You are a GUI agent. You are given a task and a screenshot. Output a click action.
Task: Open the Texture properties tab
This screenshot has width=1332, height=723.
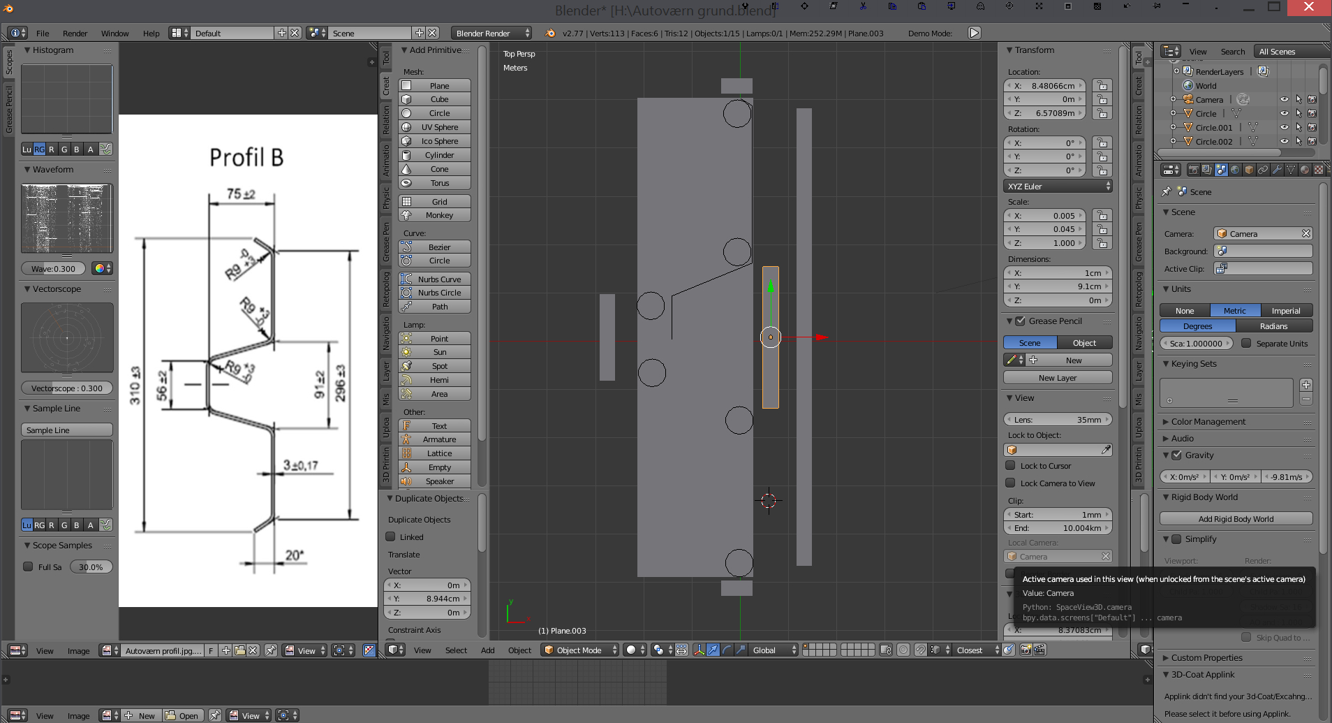pyautogui.click(x=1319, y=170)
